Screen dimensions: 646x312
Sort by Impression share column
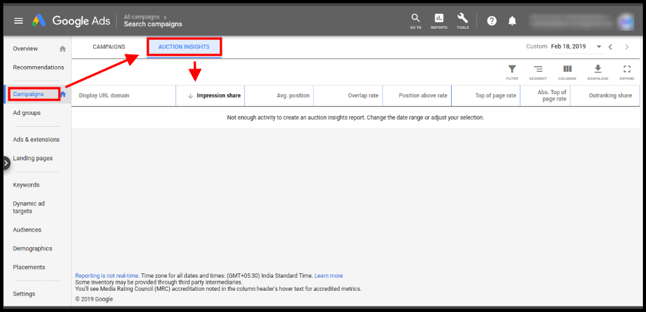click(219, 95)
